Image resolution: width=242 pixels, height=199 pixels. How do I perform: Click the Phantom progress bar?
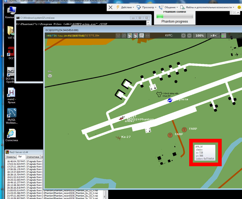175,16
